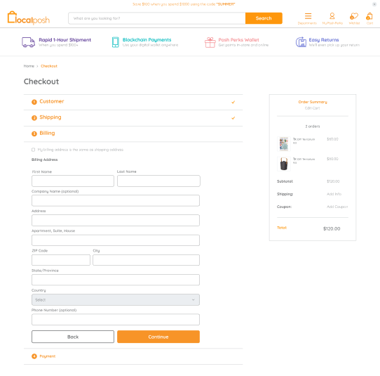The height and width of the screenshot is (376, 380).
Task: Focus the Phone Number field
Action: click(x=116, y=319)
